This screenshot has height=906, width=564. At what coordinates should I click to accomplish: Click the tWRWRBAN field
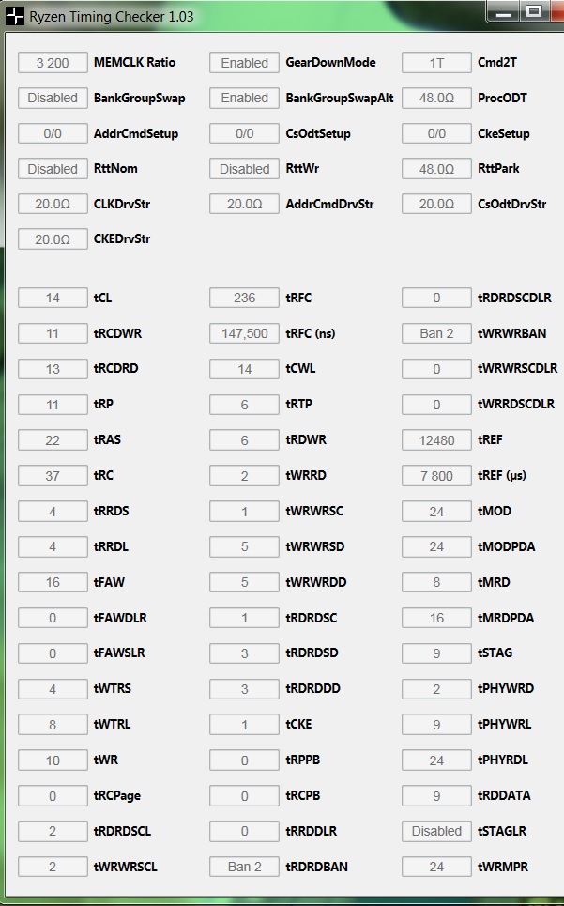point(436,333)
